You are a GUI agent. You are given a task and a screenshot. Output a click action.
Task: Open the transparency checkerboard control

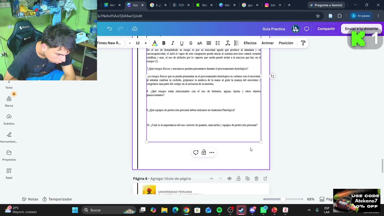(x=236, y=43)
